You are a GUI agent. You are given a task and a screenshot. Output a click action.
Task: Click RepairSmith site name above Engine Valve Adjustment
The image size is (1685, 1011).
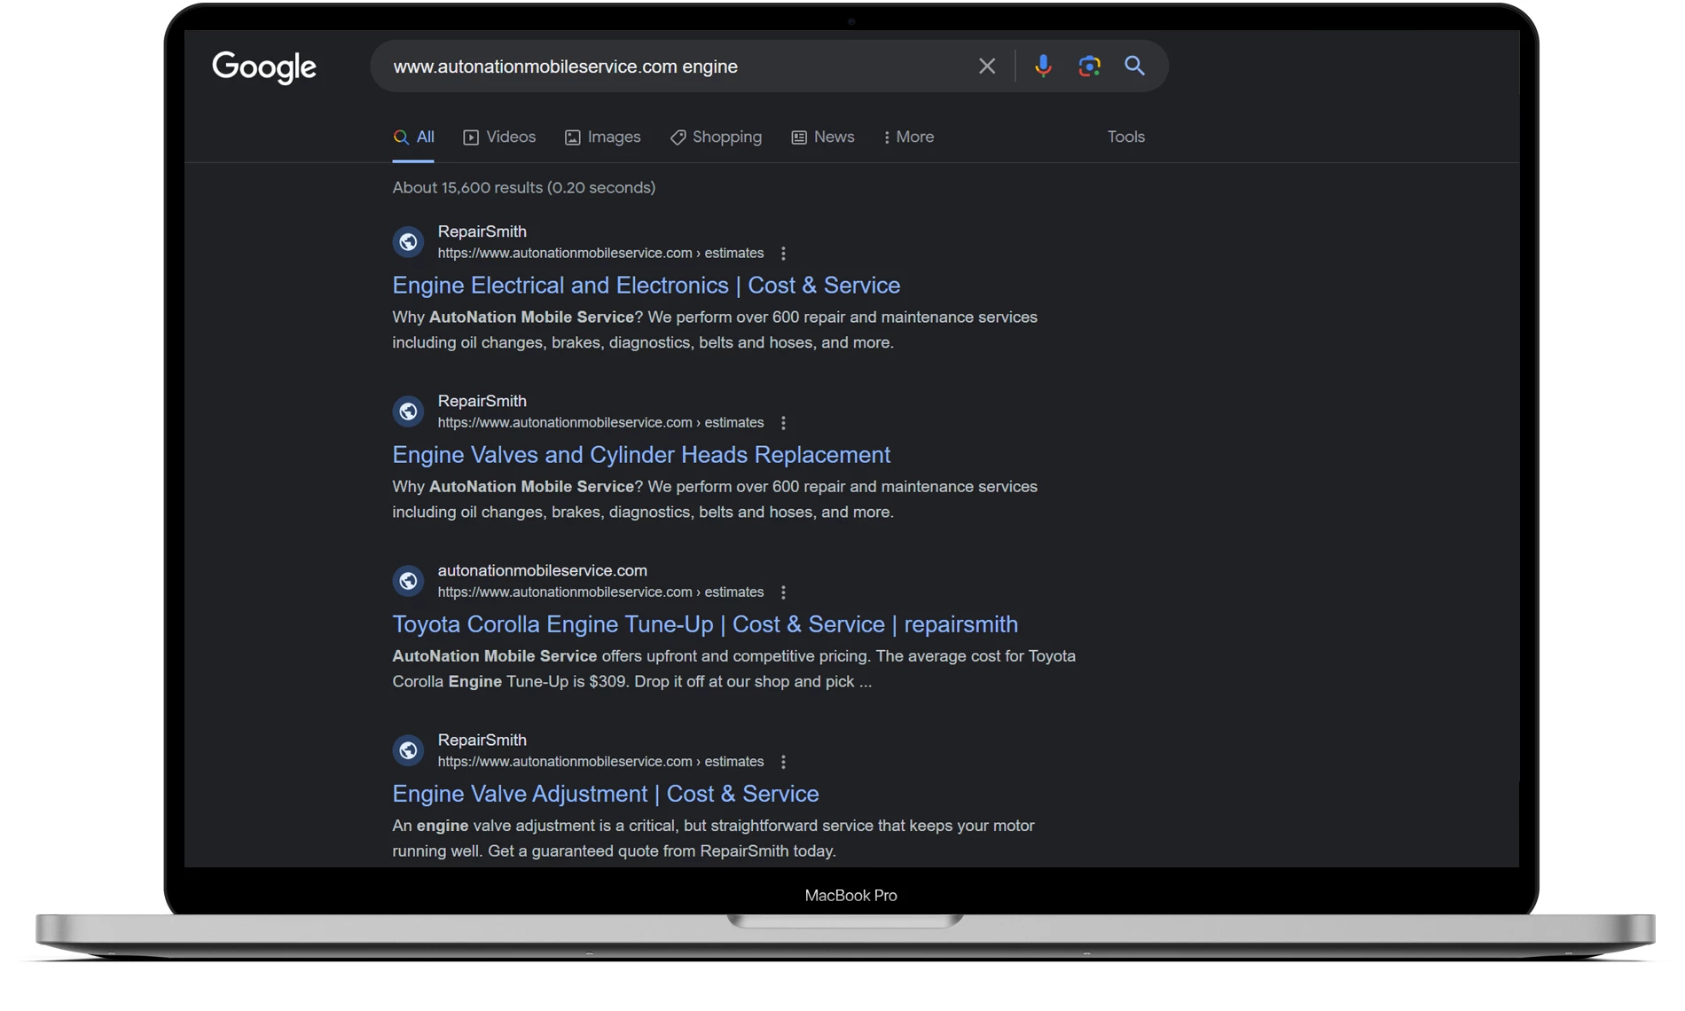tap(482, 740)
